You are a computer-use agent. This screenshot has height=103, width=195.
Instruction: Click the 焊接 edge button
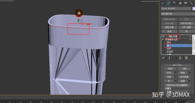(x=183, y=73)
